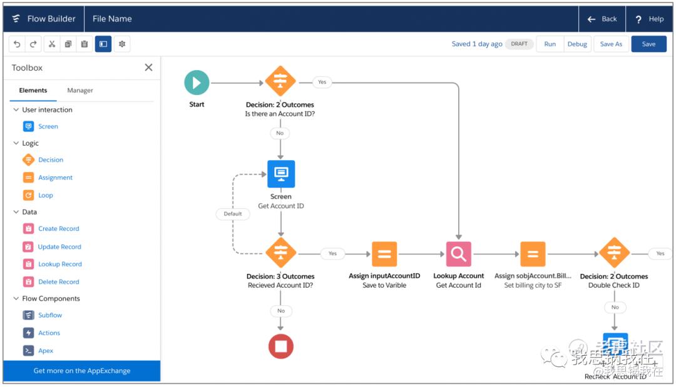Click the Debug button
The image size is (676, 387).
tap(577, 44)
